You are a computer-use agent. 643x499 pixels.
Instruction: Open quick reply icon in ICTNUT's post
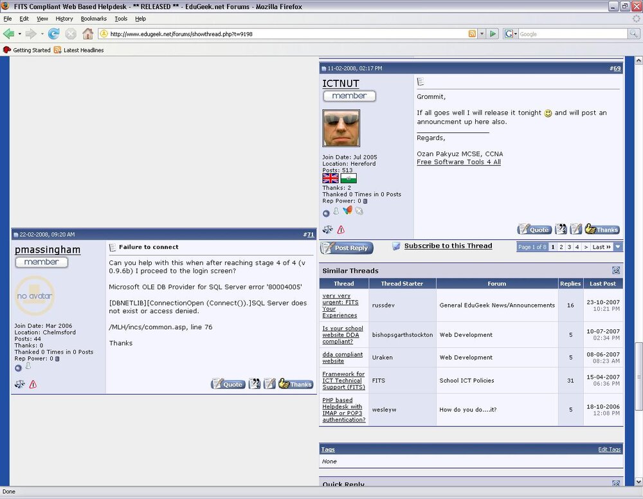575,229
